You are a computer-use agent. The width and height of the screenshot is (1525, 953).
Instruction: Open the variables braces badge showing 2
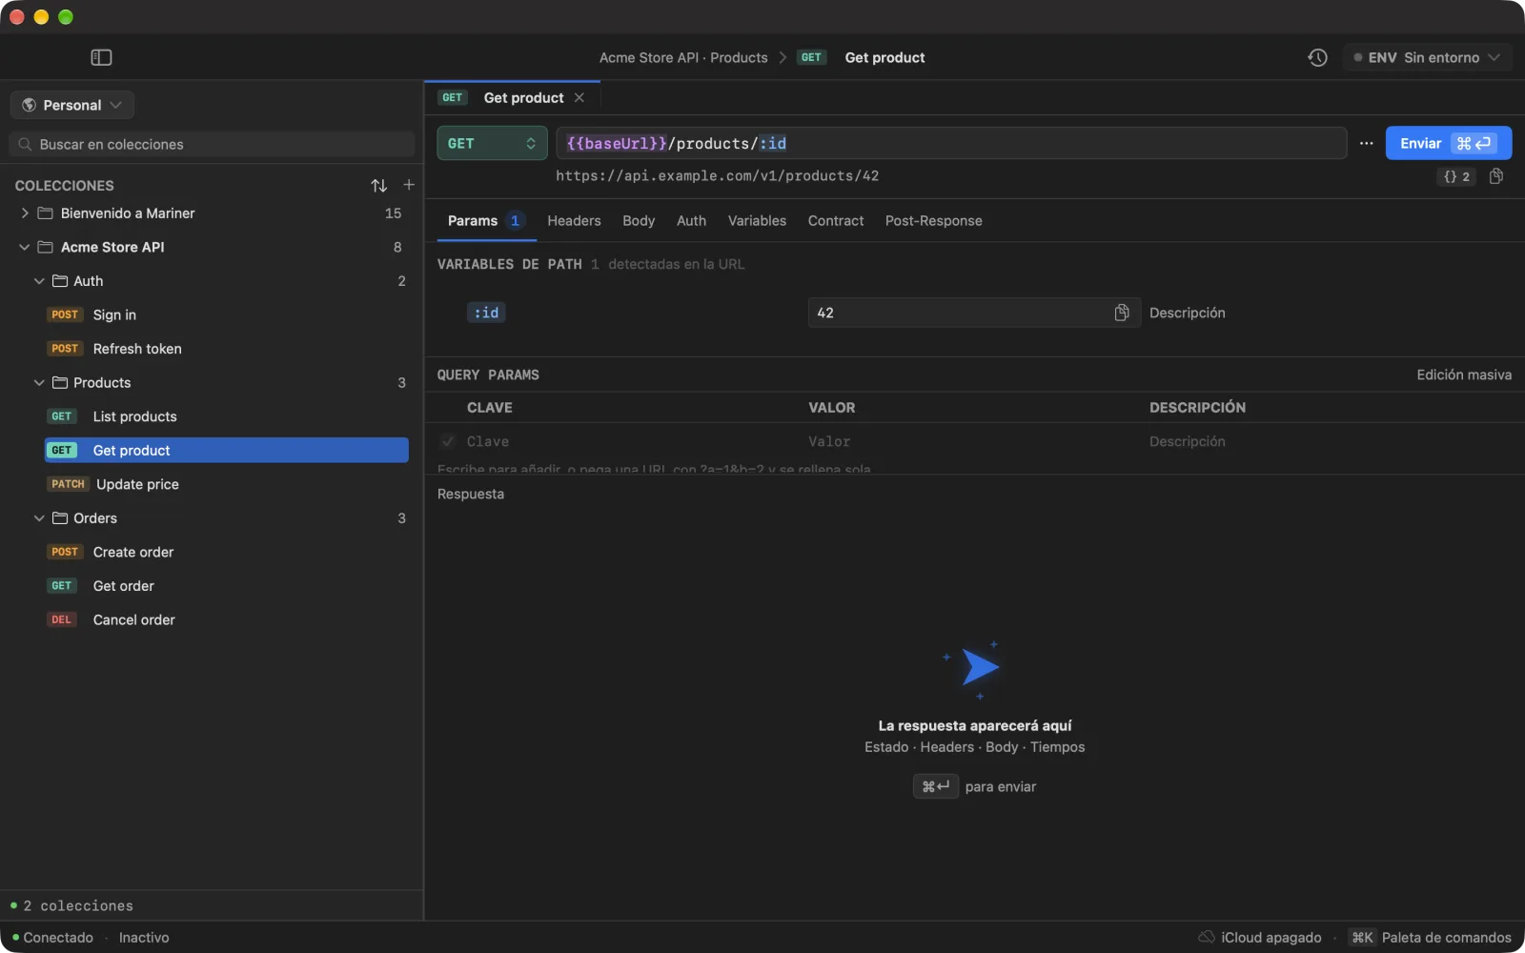coord(1456,176)
